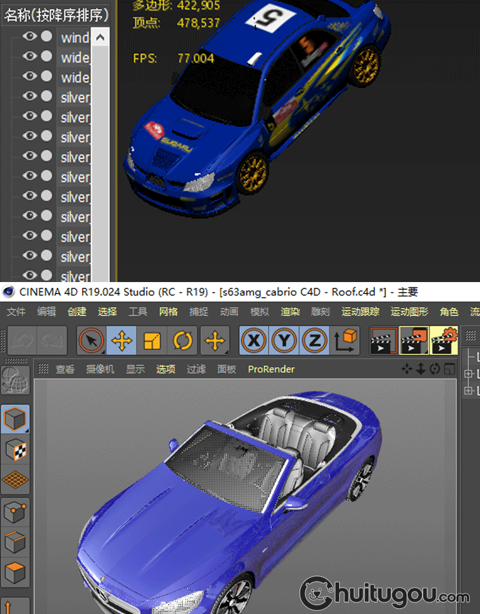
Task: Click the viewport zoom arrows icon
Action: tap(421, 369)
